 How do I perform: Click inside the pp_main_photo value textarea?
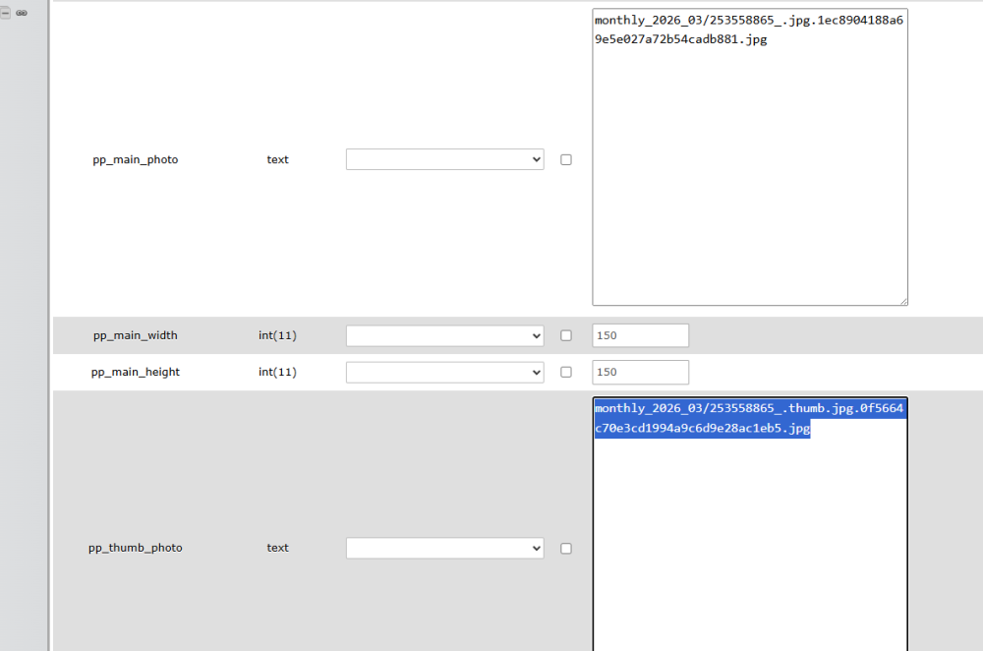pos(749,177)
